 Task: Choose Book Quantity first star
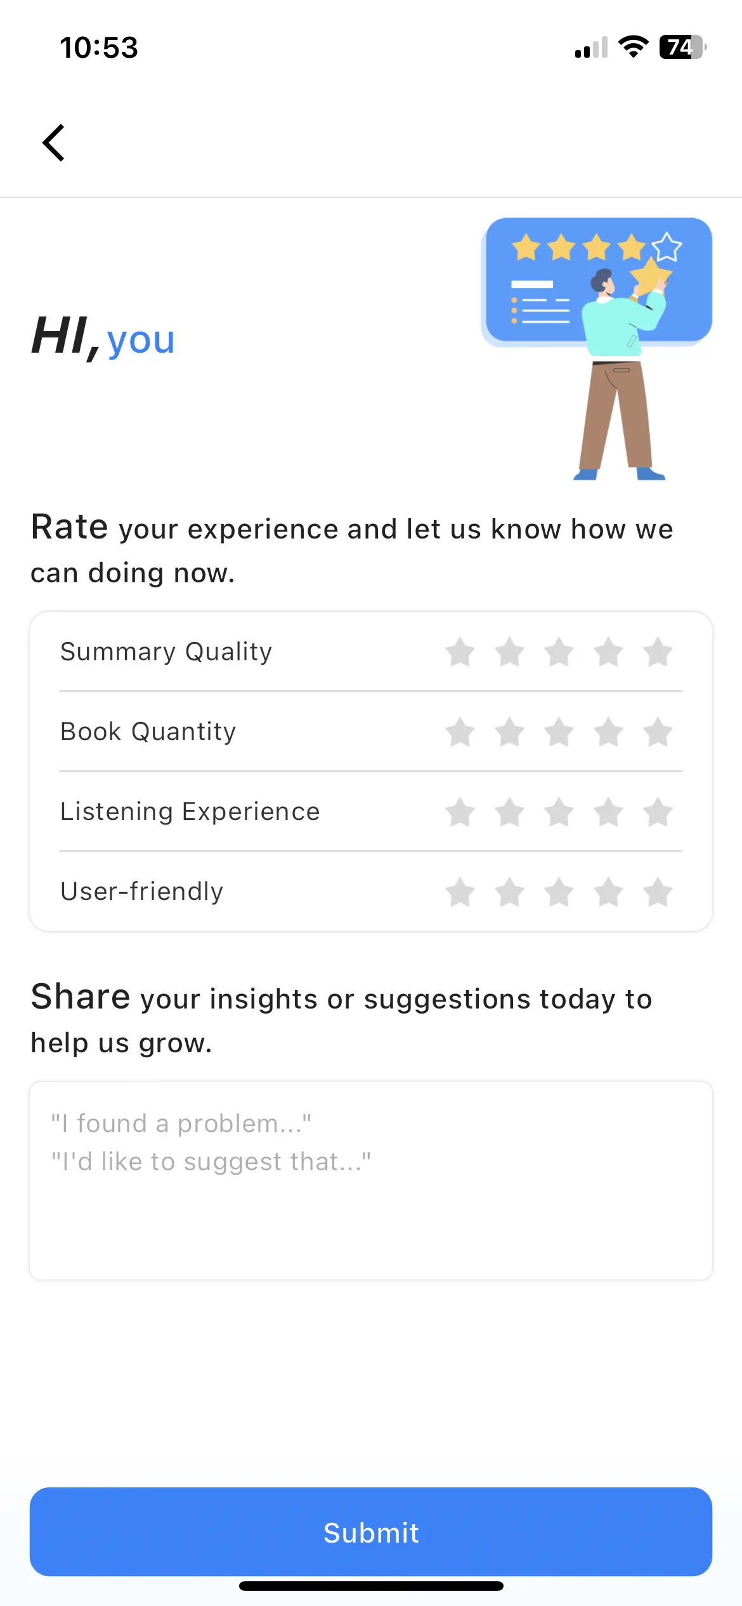tap(460, 732)
